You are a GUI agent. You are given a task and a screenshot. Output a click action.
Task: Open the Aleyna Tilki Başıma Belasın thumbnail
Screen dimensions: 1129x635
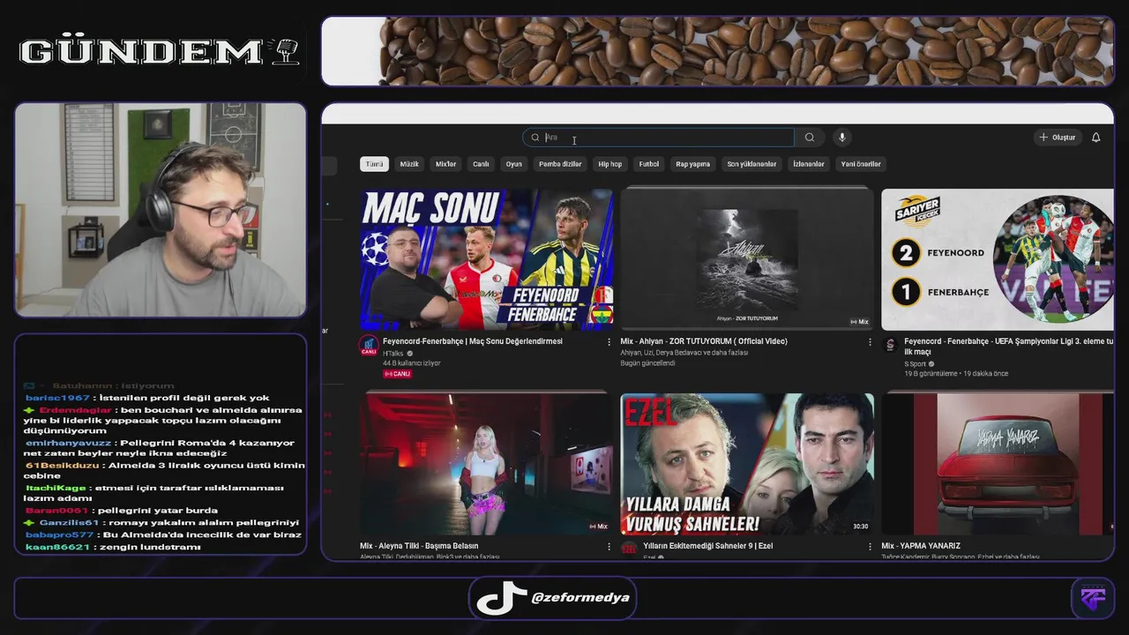click(x=486, y=464)
